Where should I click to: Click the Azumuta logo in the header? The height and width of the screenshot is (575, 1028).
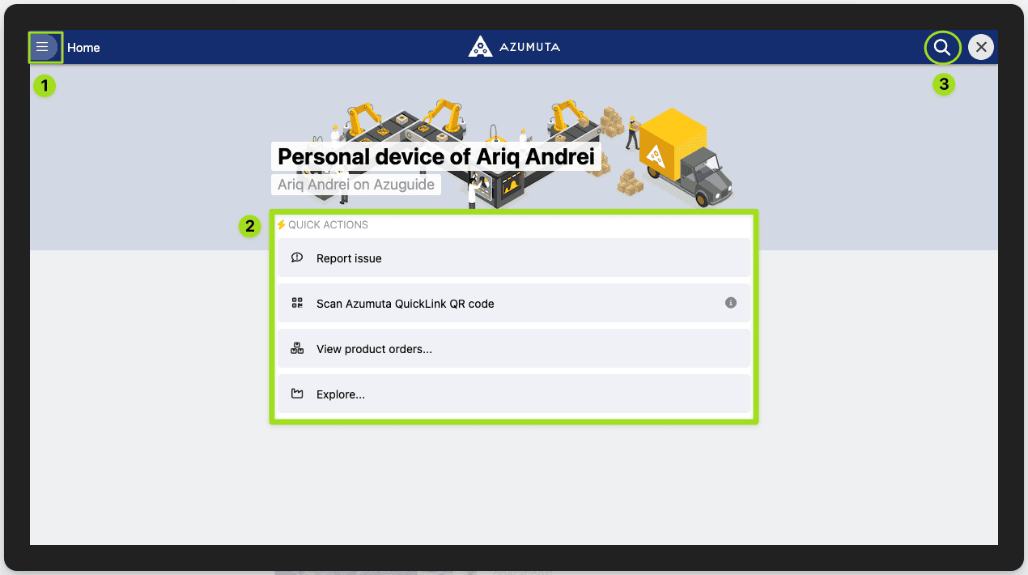click(514, 47)
